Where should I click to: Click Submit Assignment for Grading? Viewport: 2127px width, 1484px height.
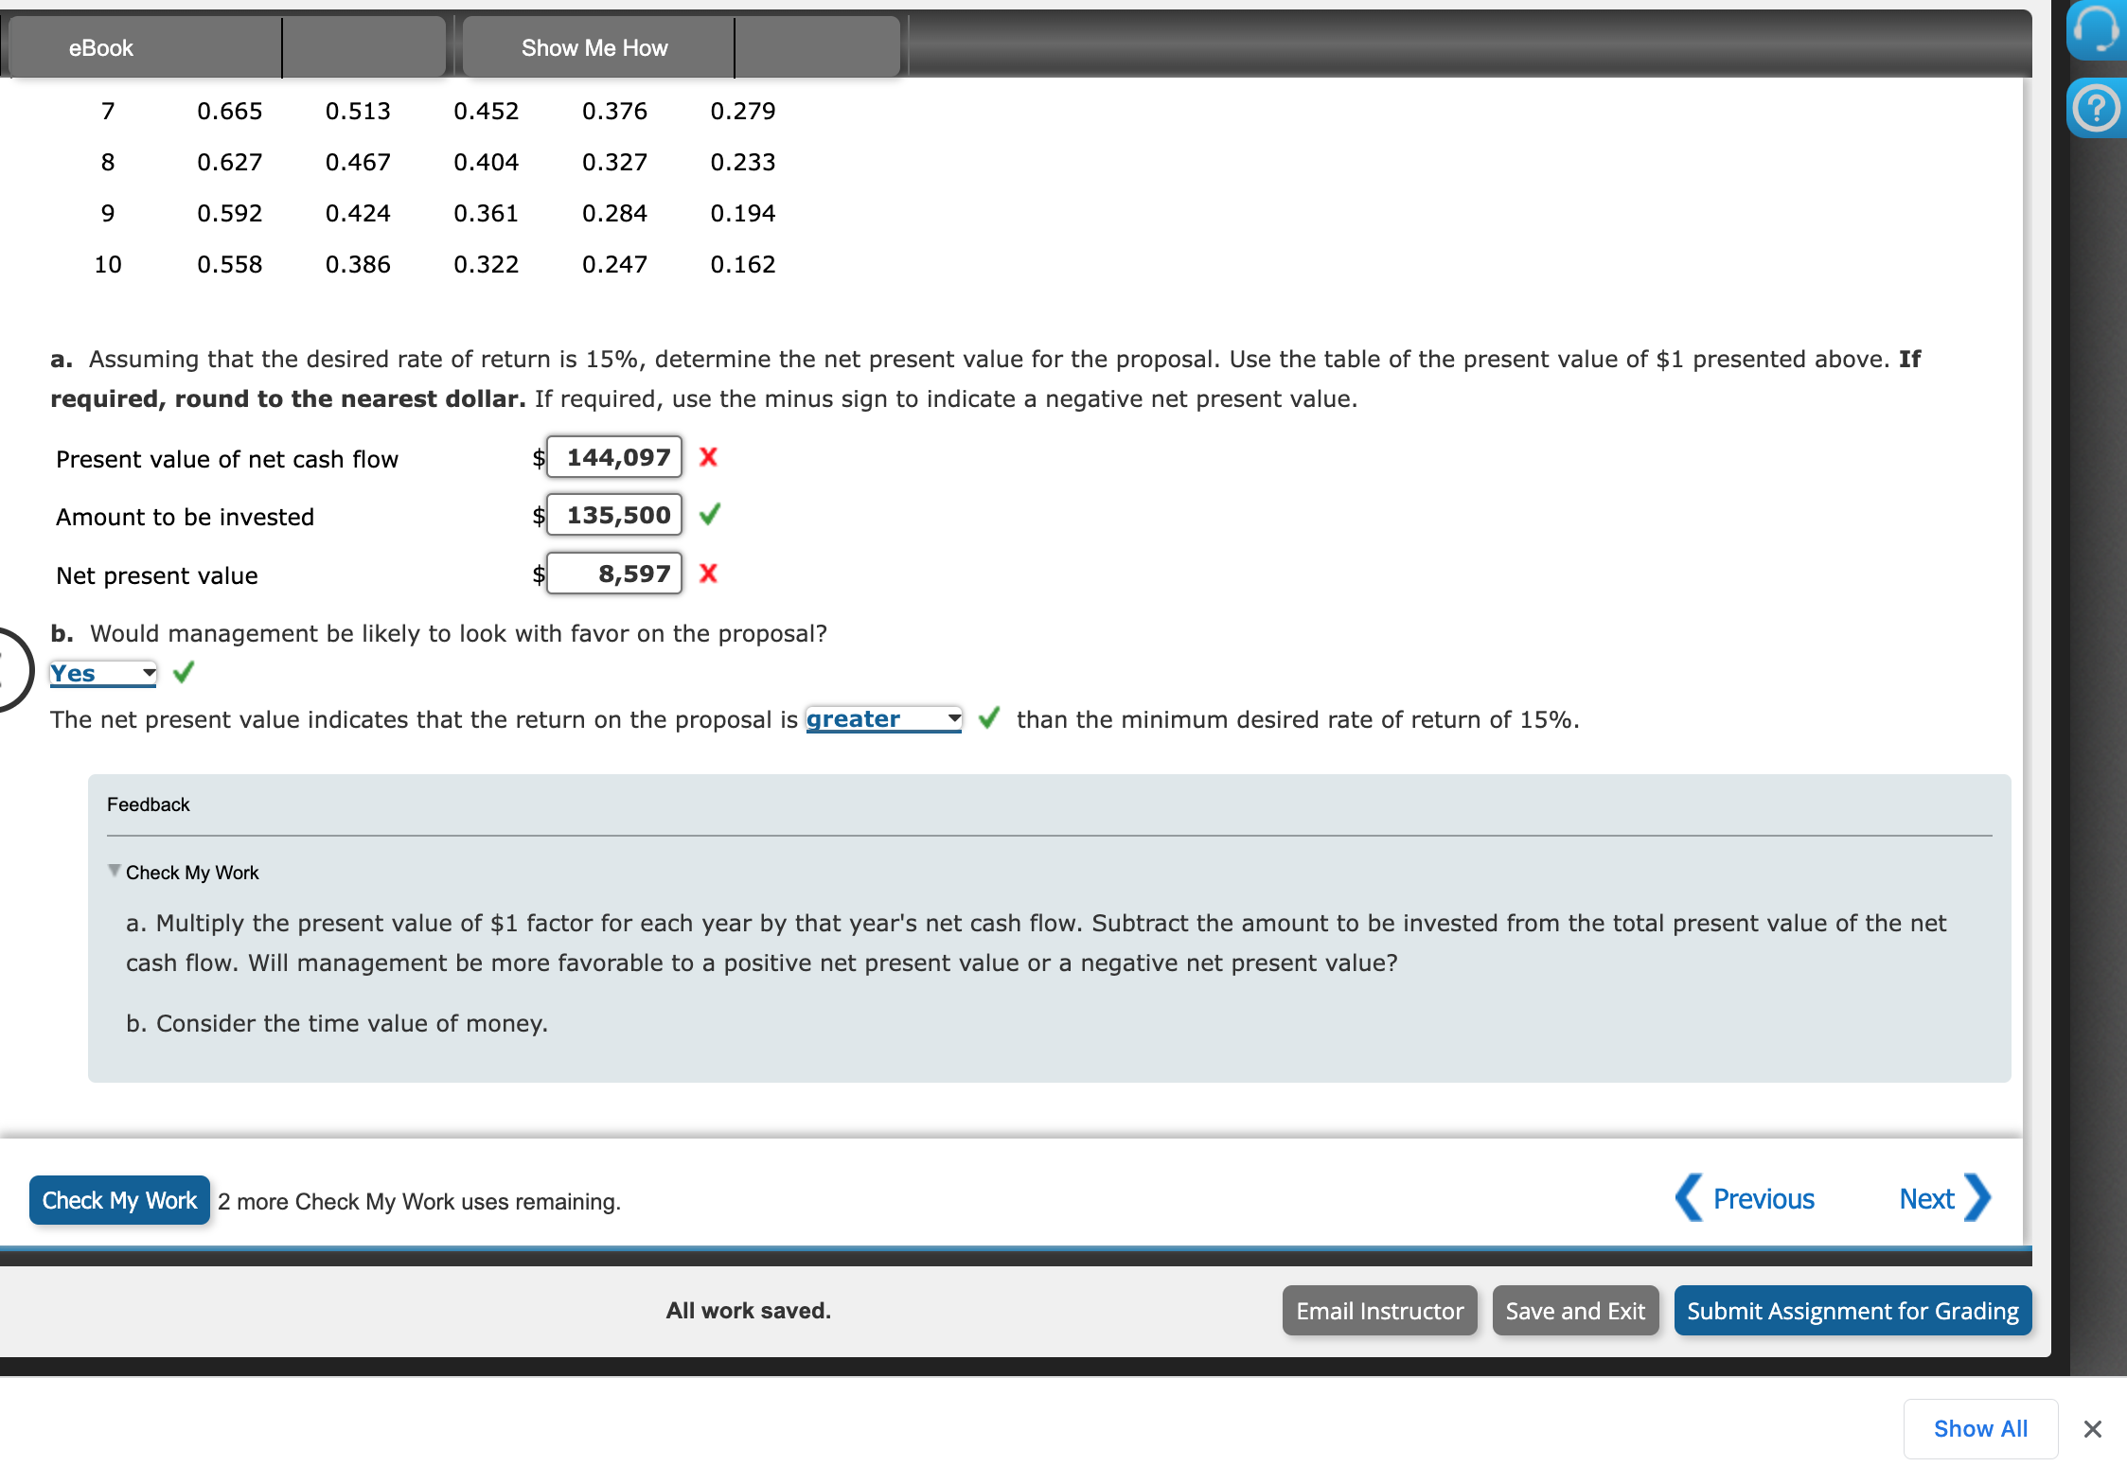pos(1852,1311)
